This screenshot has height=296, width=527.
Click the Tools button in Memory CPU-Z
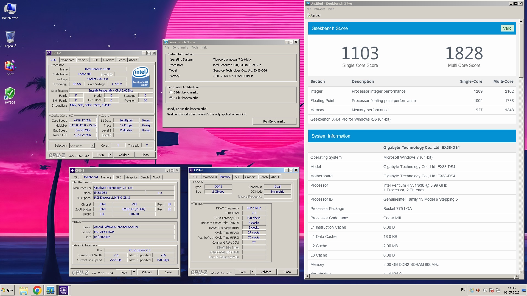pyautogui.click(x=243, y=272)
